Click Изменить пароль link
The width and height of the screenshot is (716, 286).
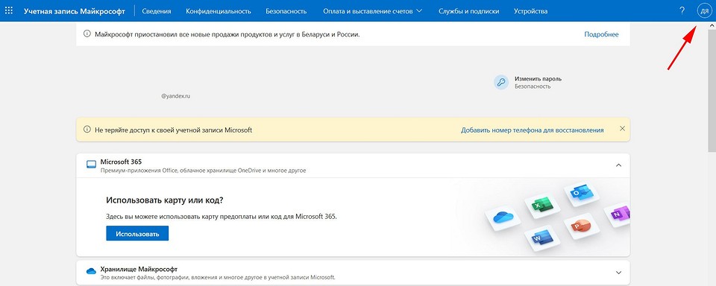[x=538, y=79]
